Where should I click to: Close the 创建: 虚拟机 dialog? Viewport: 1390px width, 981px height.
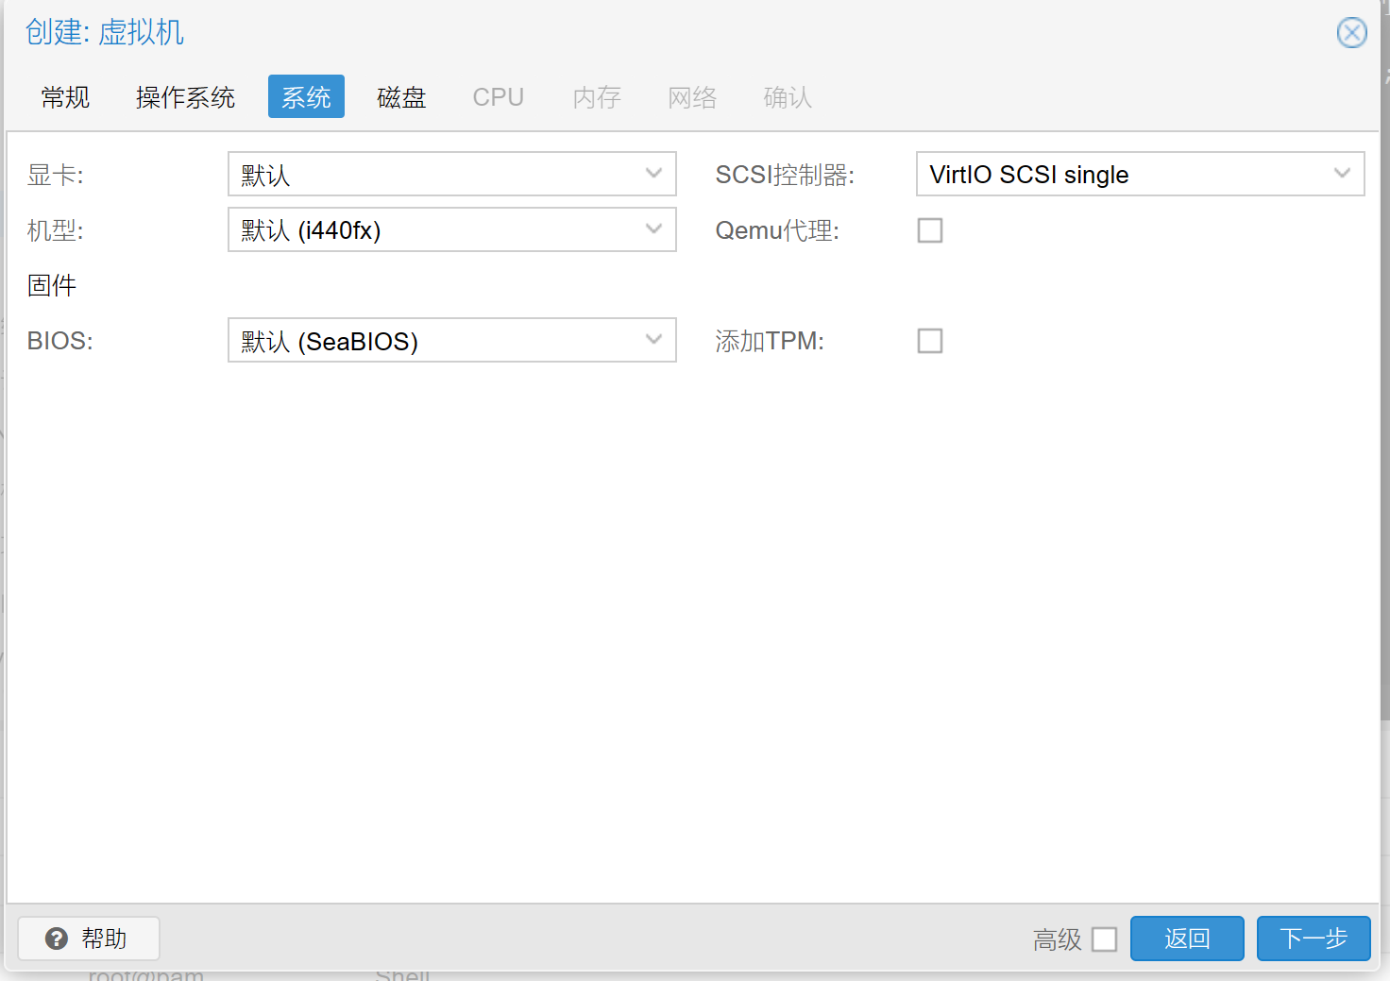click(x=1351, y=33)
